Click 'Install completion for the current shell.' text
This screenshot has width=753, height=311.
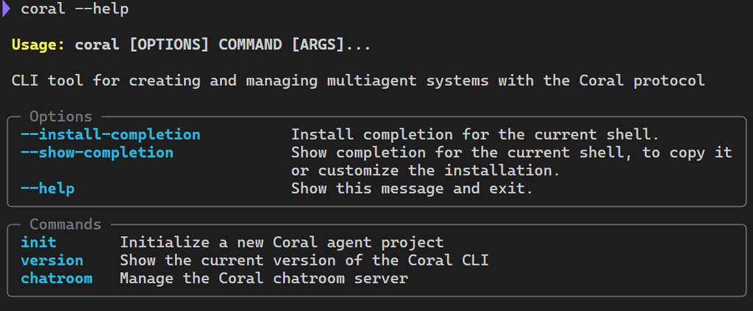pos(475,135)
